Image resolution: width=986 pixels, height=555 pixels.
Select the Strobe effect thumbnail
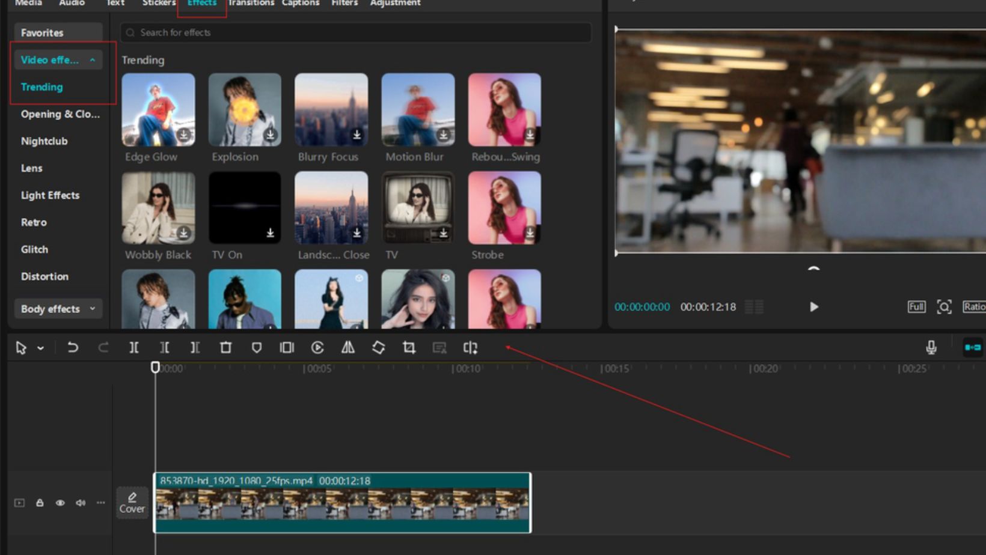tap(504, 208)
